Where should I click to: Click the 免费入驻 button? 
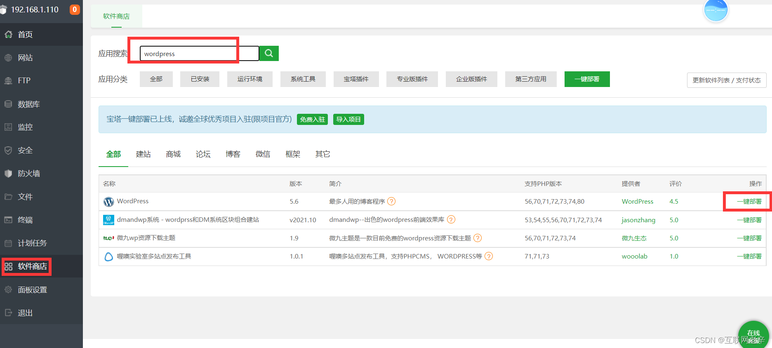(312, 120)
